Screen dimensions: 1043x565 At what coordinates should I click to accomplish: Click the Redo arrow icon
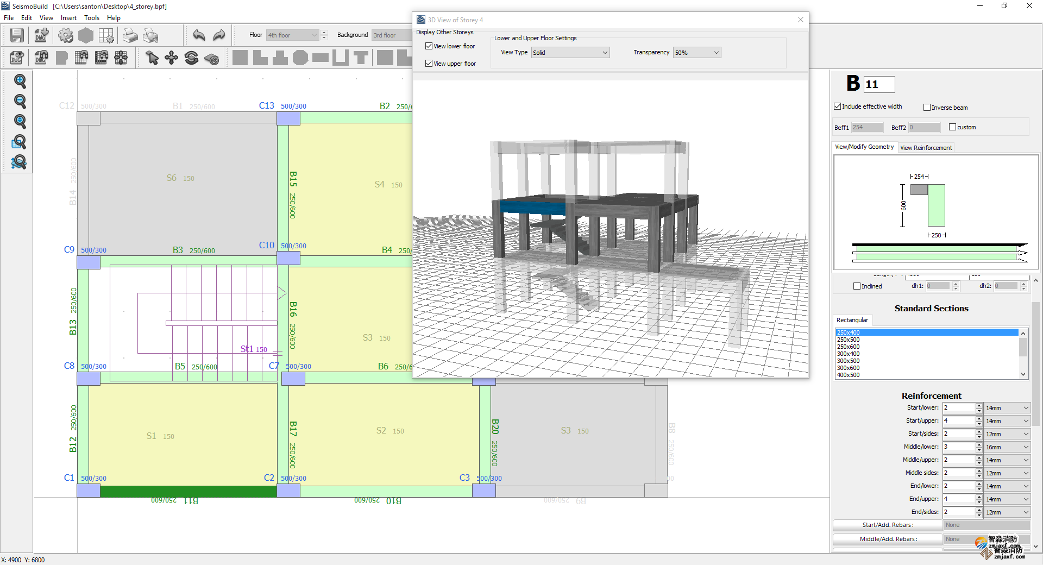pyautogui.click(x=219, y=36)
